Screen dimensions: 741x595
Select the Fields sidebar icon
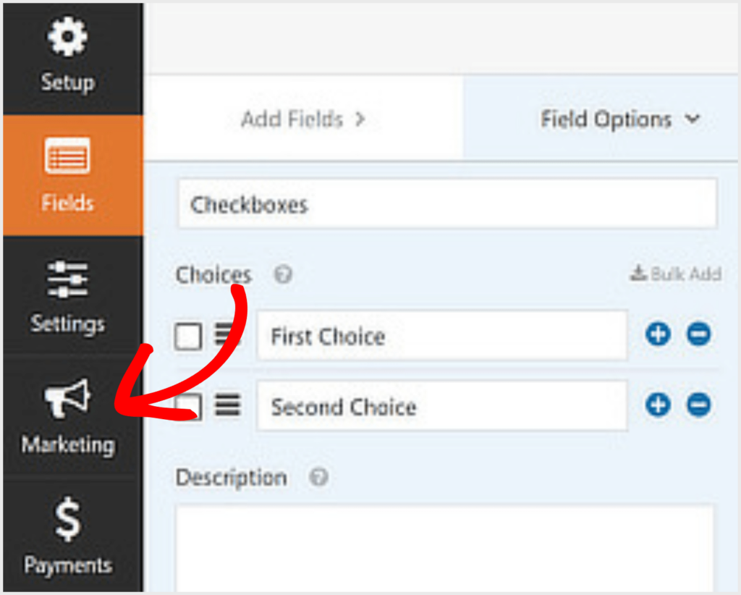[67, 156]
